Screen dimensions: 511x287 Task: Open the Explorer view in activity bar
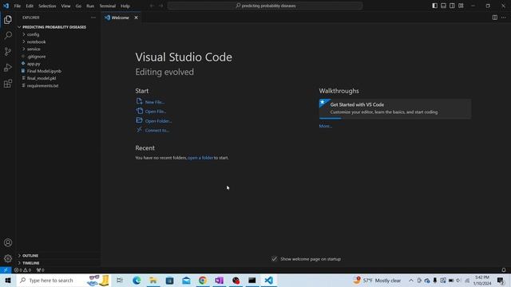8,19
